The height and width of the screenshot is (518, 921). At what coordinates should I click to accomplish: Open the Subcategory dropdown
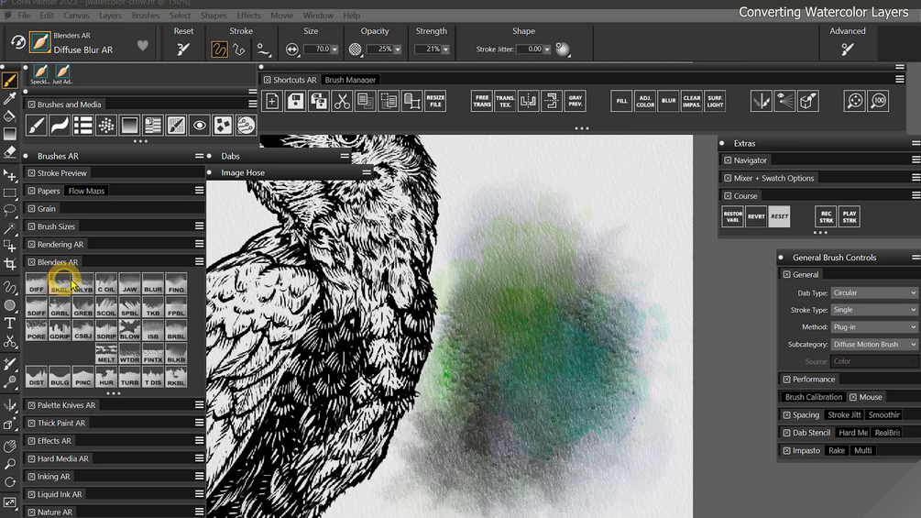[x=874, y=344]
